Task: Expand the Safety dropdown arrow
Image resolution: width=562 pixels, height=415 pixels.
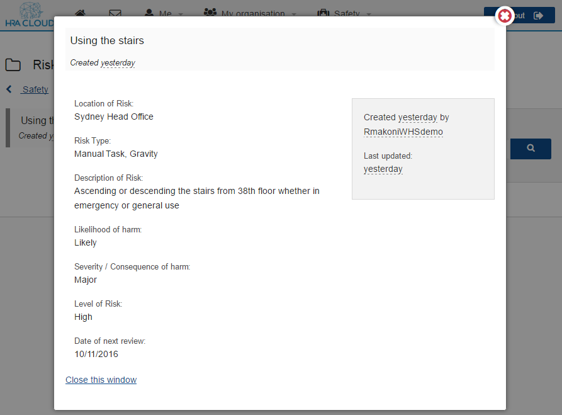Action: click(369, 14)
